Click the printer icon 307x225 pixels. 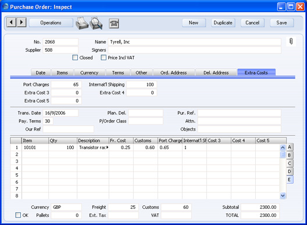(82, 23)
